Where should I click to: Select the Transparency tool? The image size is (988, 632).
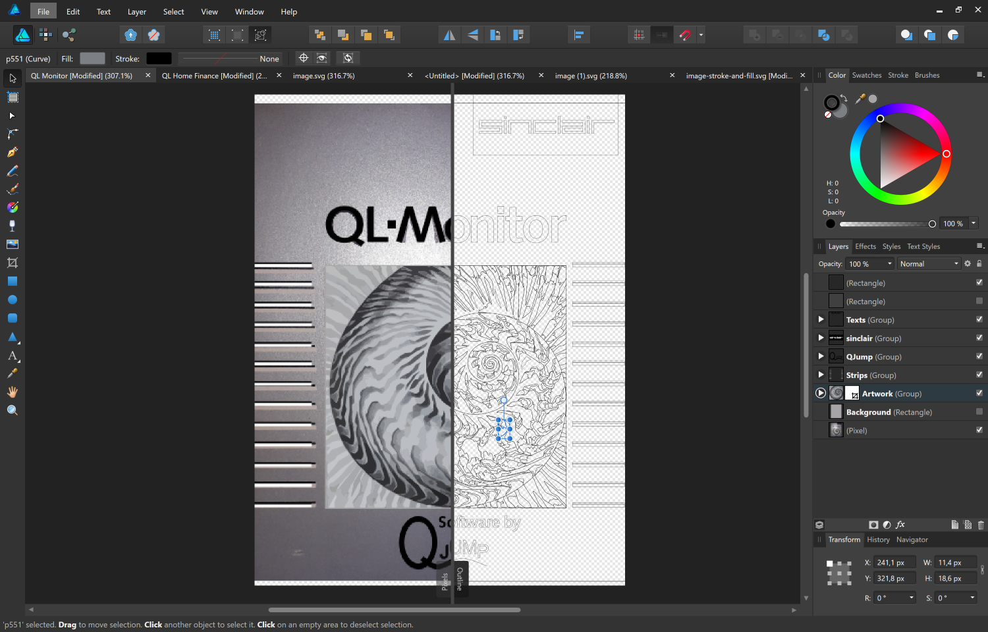13,226
